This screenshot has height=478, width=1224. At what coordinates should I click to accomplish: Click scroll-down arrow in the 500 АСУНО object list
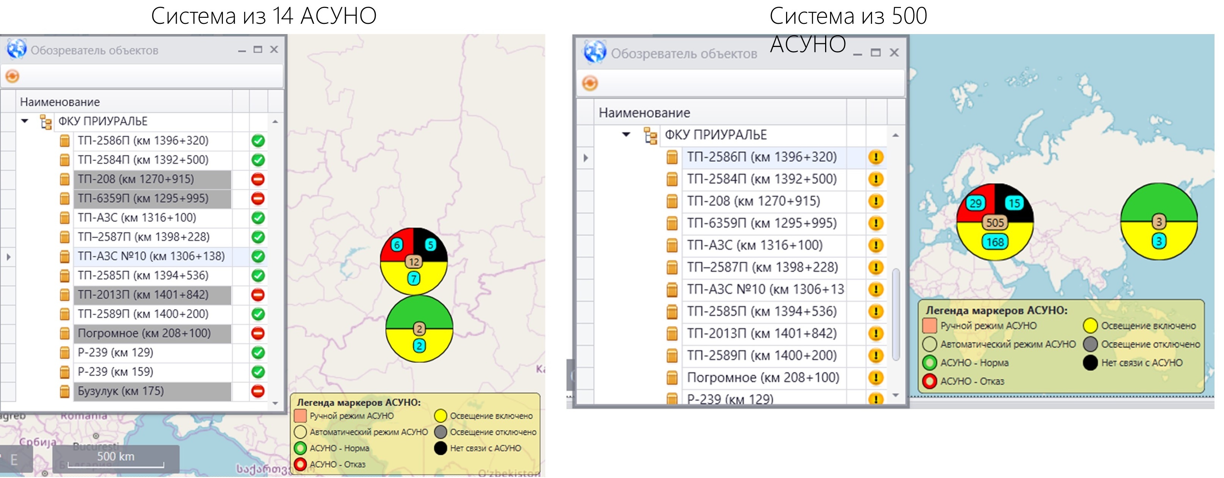click(x=895, y=395)
